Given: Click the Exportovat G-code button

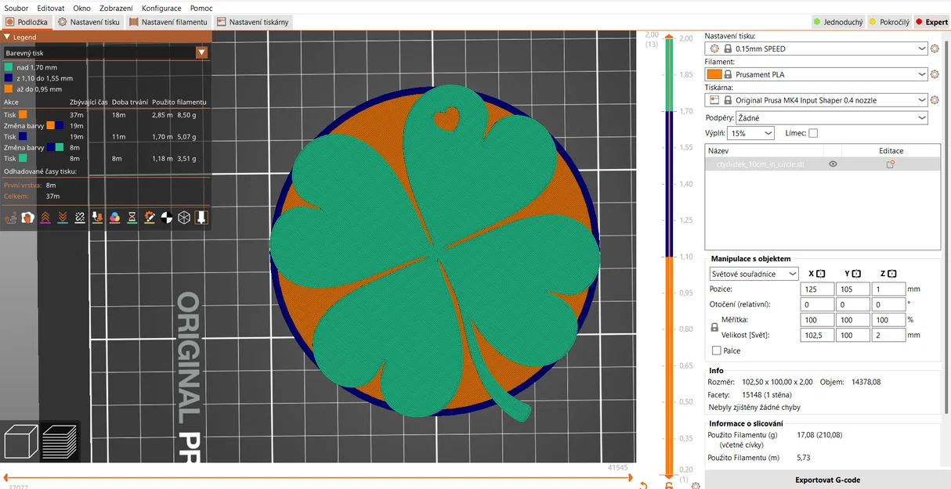Looking at the screenshot, I should [827, 480].
